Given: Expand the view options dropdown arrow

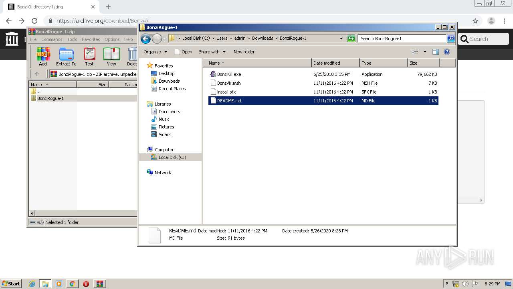Looking at the screenshot, I should (x=425, y=52).
